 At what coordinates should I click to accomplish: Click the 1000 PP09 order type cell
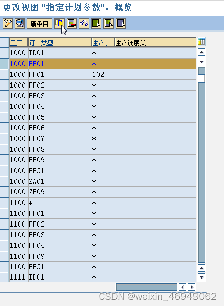pyautogui.click(x=60, y=160)
